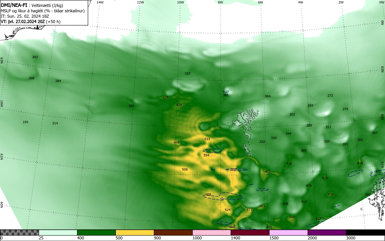Select the map value 344

pos(288,134)
